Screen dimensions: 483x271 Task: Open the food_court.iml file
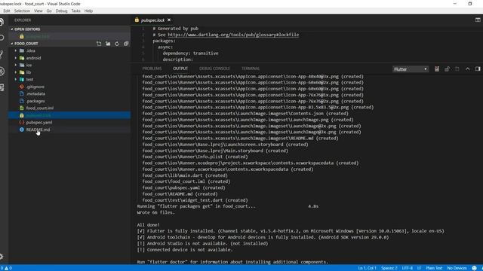click(x=40, y=108)
